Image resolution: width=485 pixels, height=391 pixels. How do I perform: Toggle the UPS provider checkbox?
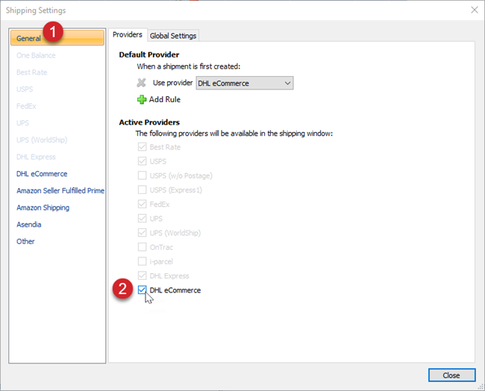click(x=142, y=218)
